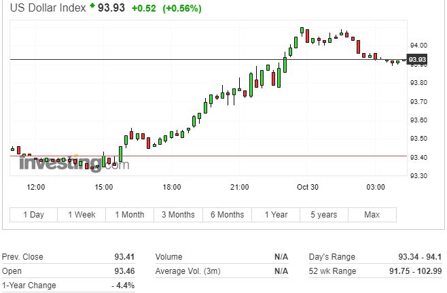447x293 pixels.
Task: Click the 12:00 time axis label
Action: [x=35, y=187]
